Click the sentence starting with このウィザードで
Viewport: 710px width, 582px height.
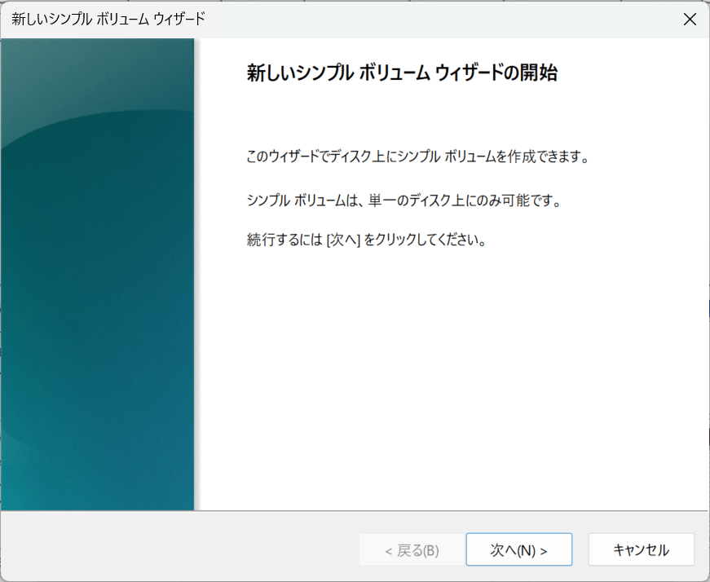[417, 157]
